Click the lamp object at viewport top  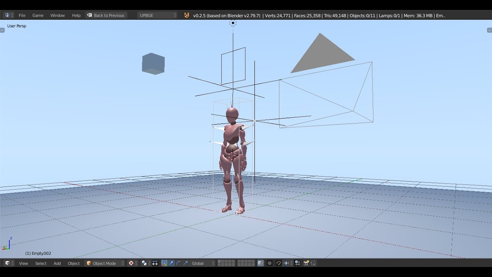point(233,23)
